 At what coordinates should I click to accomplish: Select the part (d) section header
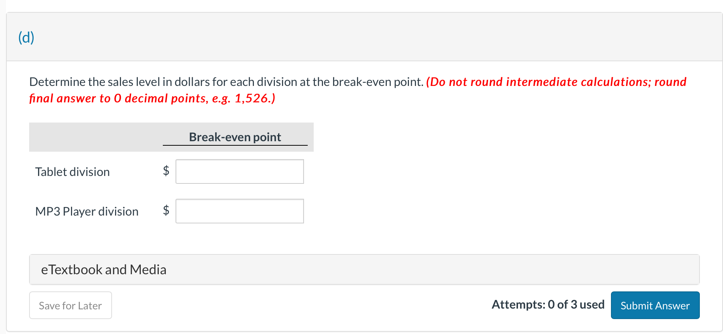pyautogui.click(x=26, y=37)
